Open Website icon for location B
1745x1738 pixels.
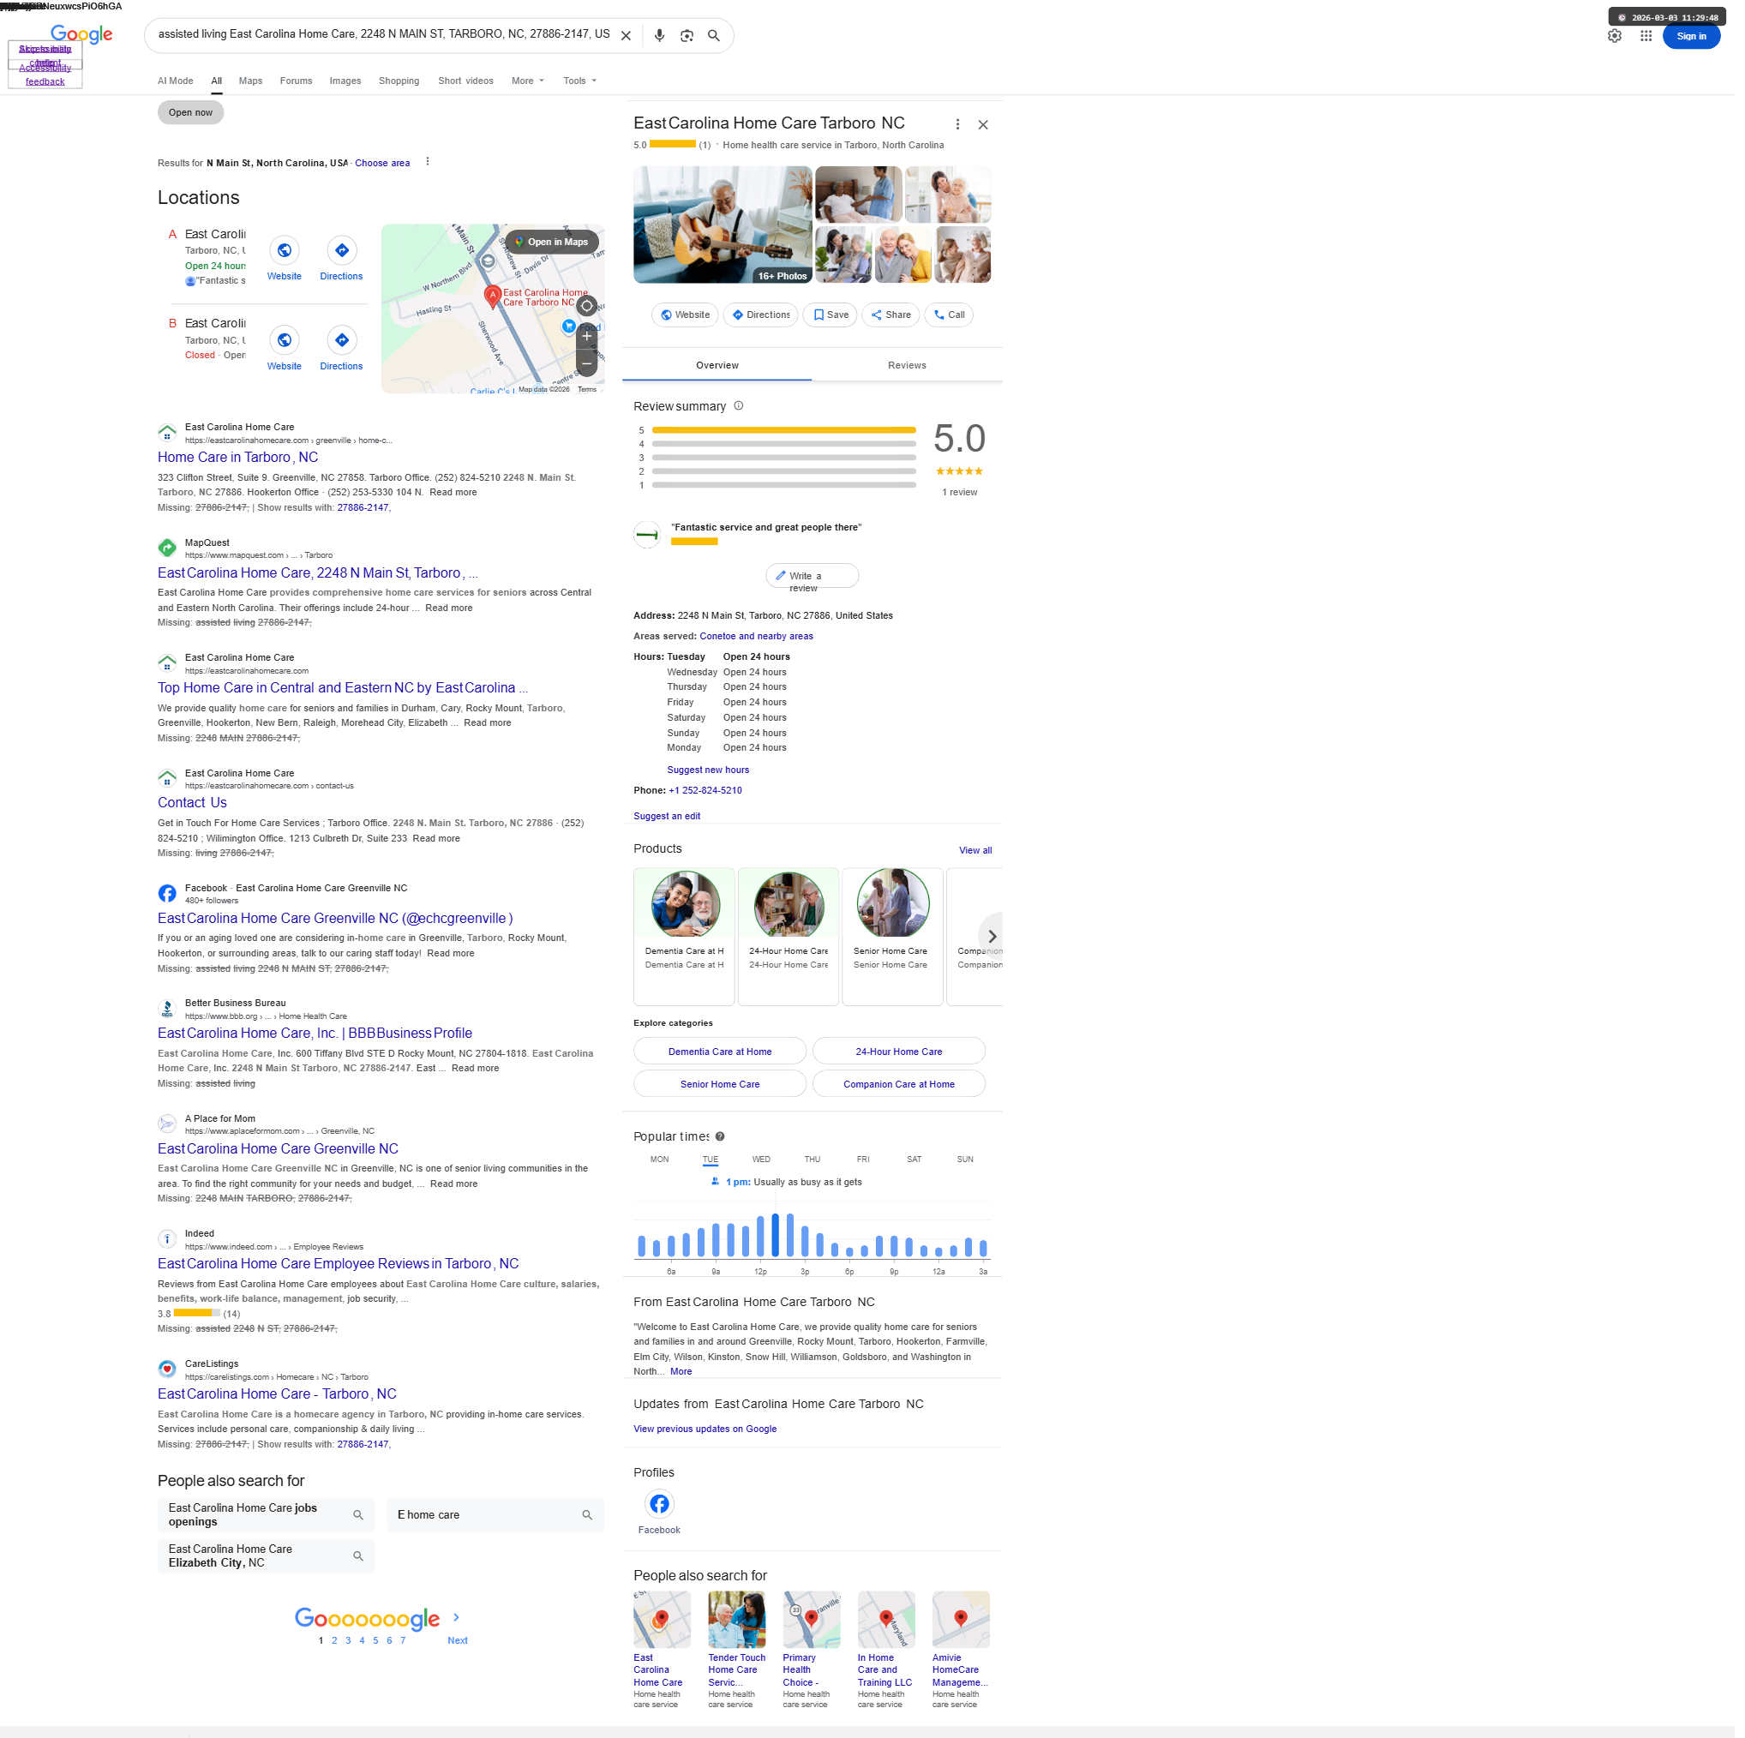click(285, 341)
